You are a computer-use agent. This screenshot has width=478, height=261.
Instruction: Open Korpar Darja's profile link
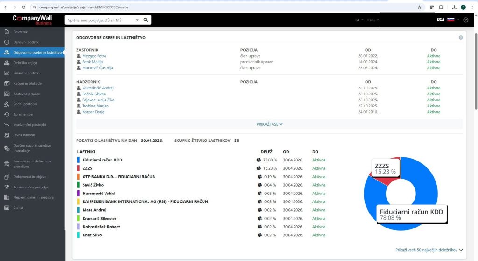click(x=93, y=112)
